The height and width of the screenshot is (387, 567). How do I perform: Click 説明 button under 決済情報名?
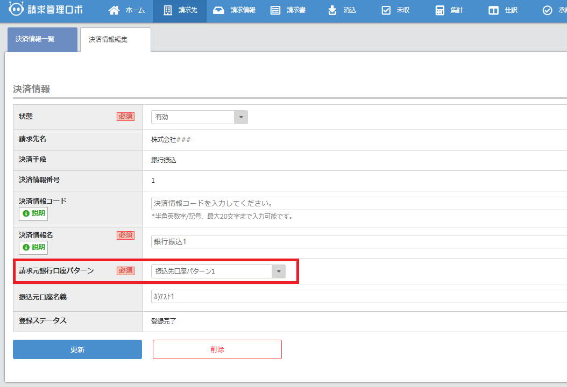[33, 247]
